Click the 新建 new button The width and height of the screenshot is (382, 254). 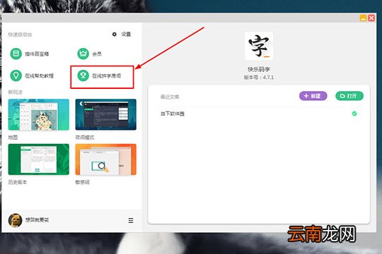(313, 96)
